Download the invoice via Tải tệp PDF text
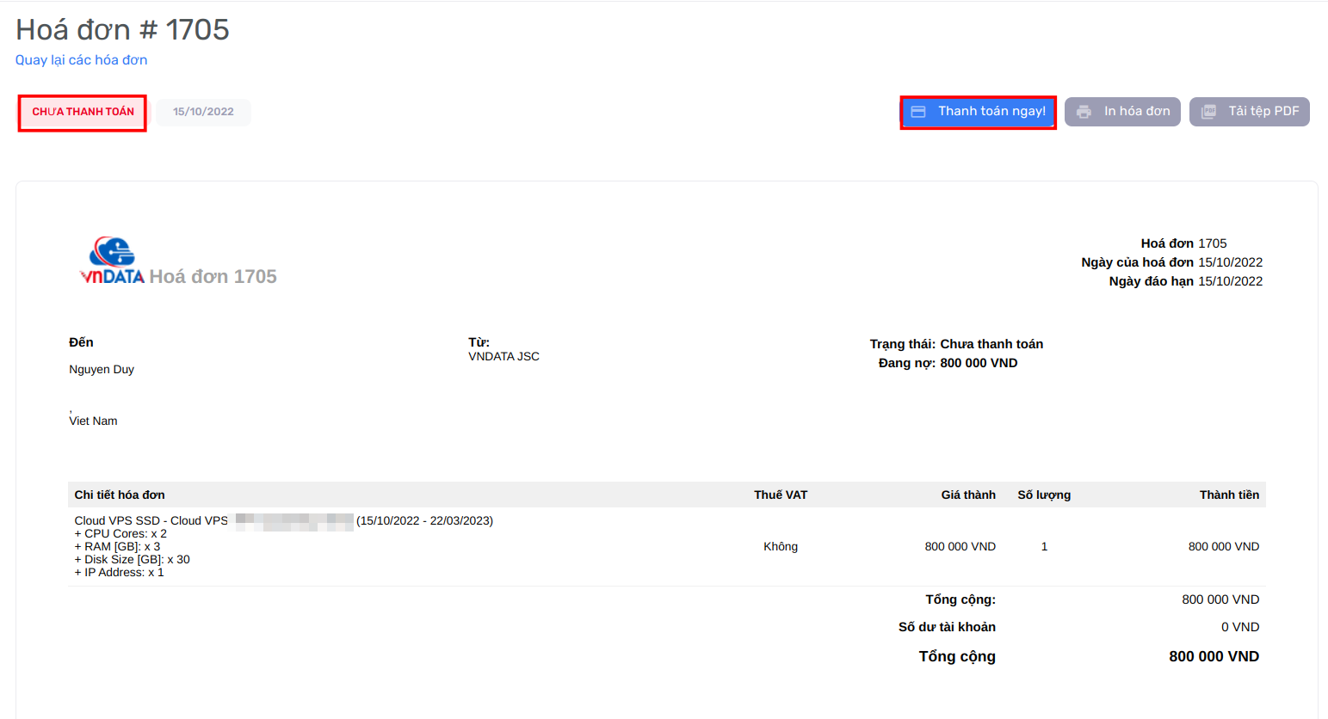This screenshot has height=719, width=1328. pyautogui.click(x=1263, y=112)
